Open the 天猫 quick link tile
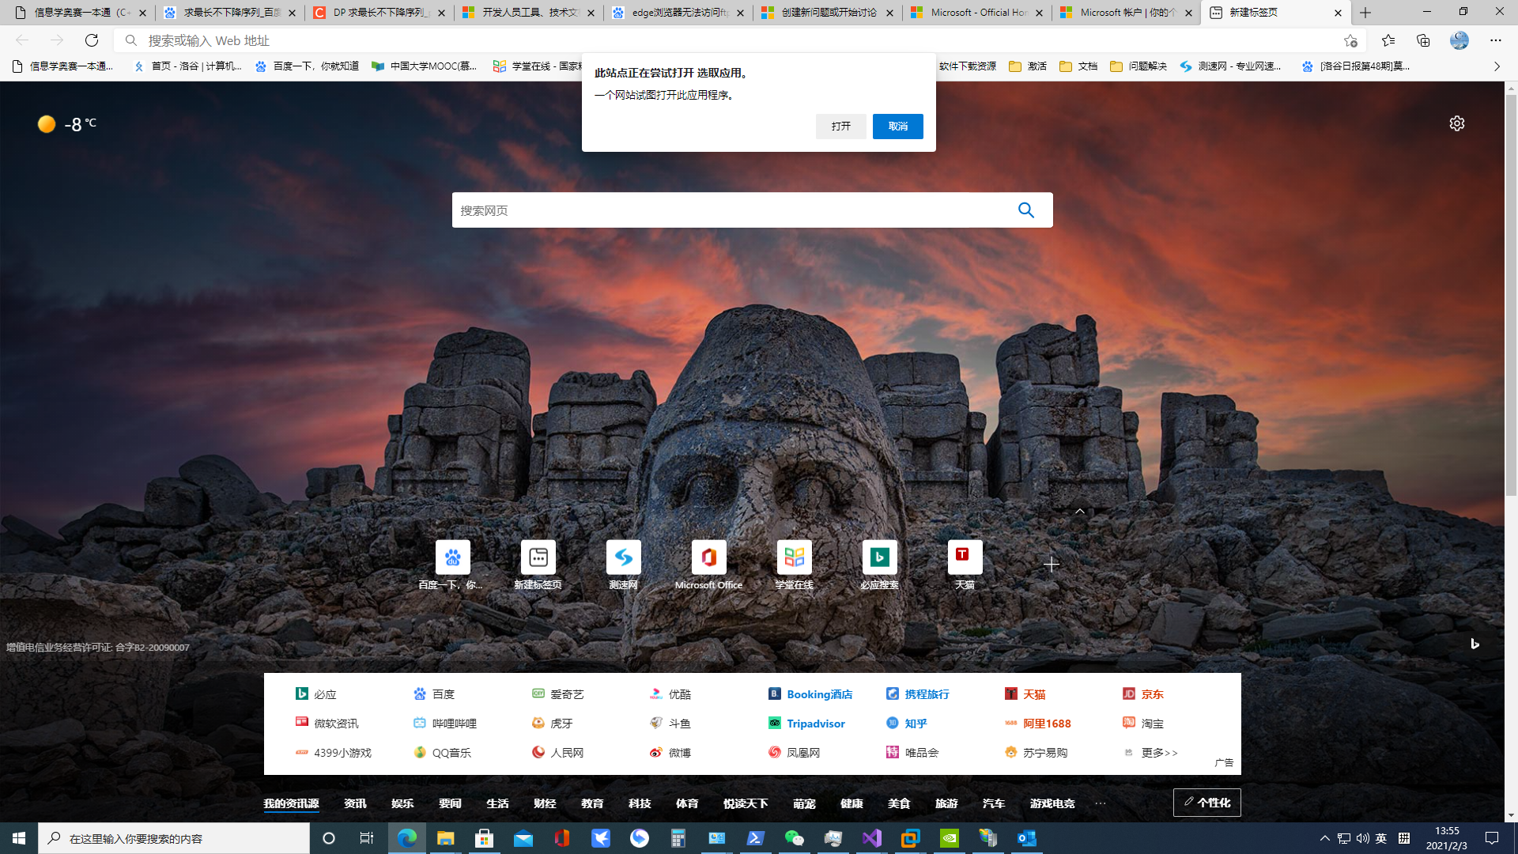 pyautogui.click(x=965, y=557)
